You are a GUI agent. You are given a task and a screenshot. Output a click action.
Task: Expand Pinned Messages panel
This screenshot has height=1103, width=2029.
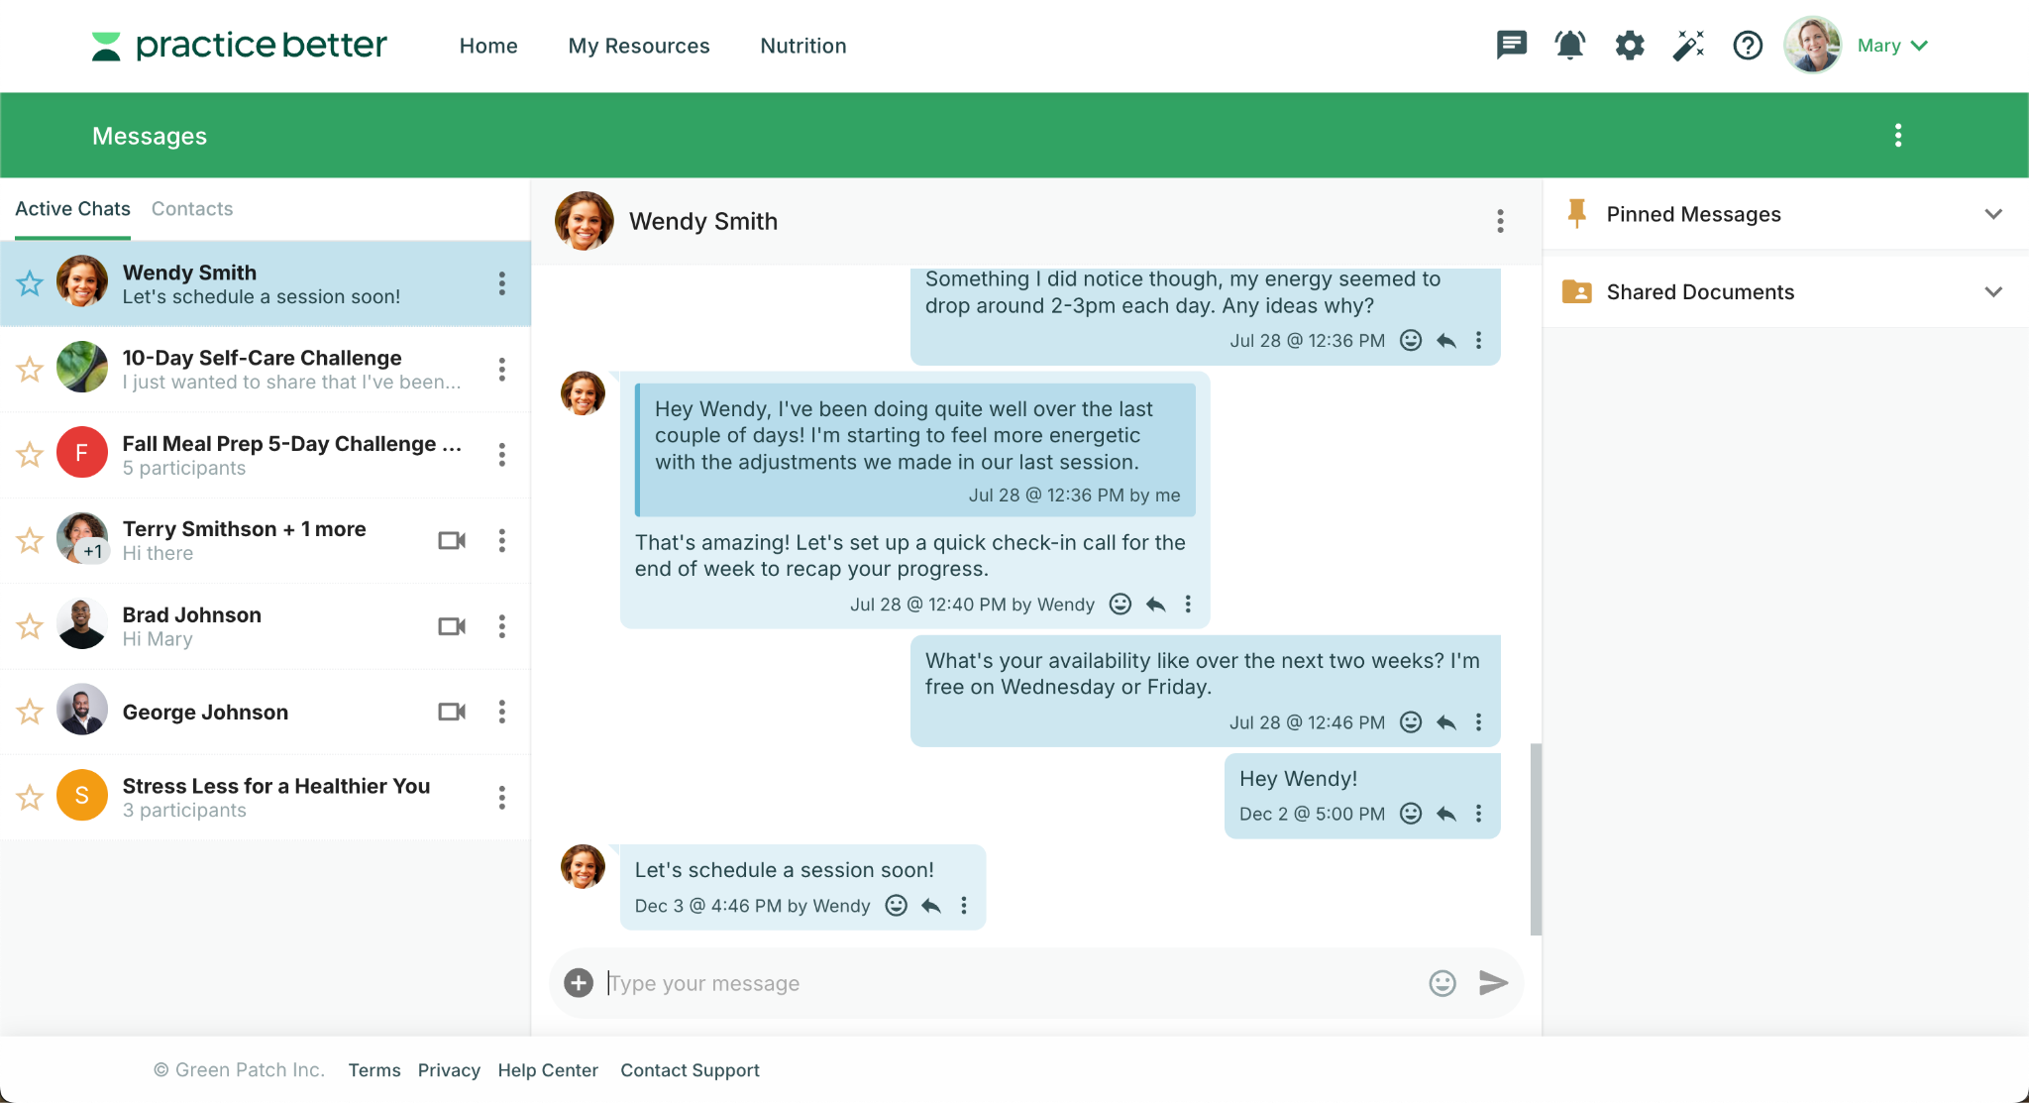(x=1993, y=214)
